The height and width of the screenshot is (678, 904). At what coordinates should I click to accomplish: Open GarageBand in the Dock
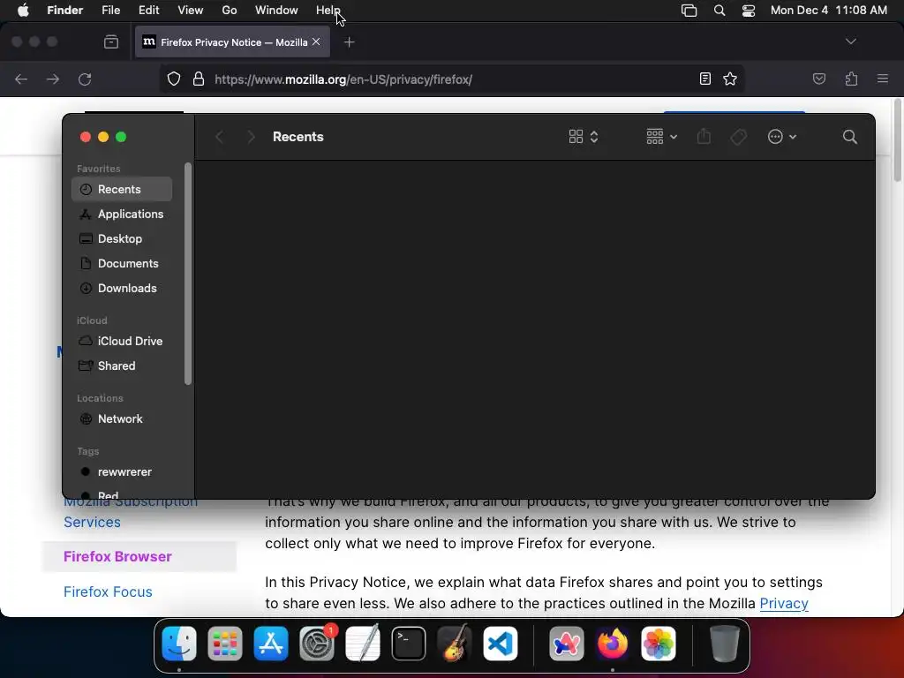[x=455, y=644]
